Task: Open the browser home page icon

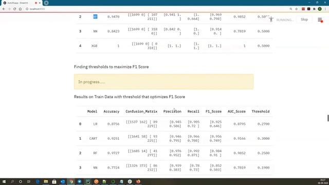Action: (x=20, y=9)
